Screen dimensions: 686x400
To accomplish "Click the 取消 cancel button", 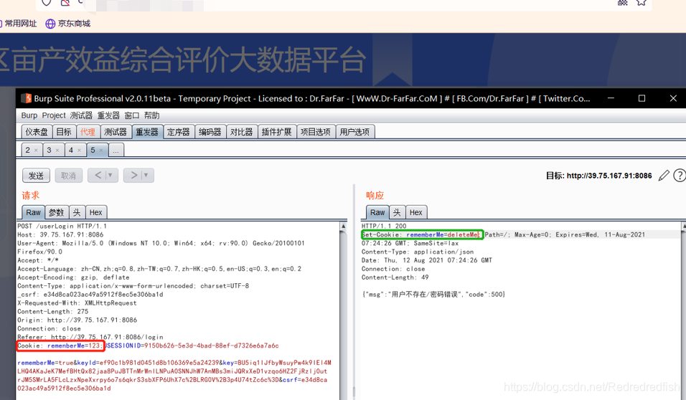I will [x=68, y=176].
